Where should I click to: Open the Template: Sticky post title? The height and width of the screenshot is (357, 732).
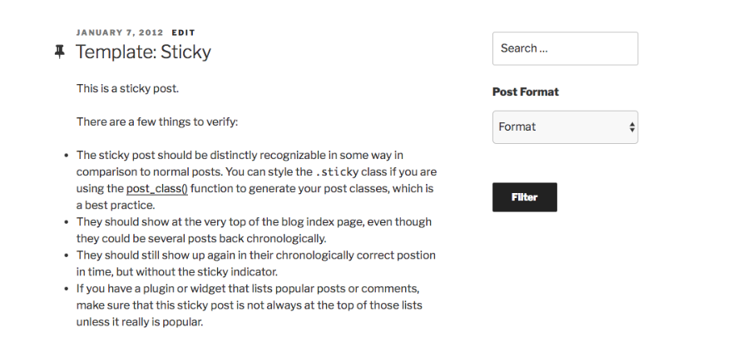point(143,52)
